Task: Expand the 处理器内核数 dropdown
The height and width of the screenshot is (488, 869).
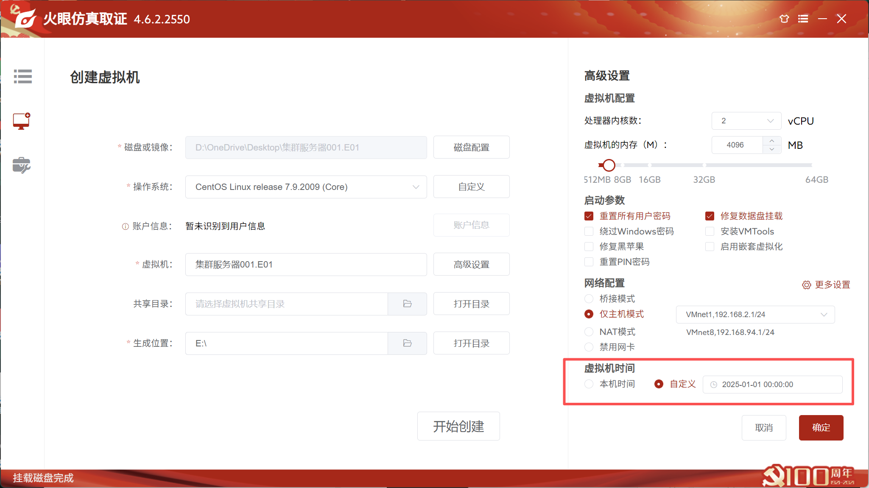Action: coord(746,121)
